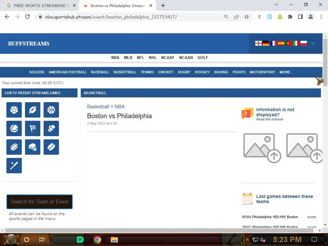Select MOTORSPORT in the navigation bar
This screenshot has width=328, height=246.
click(263, 72)
